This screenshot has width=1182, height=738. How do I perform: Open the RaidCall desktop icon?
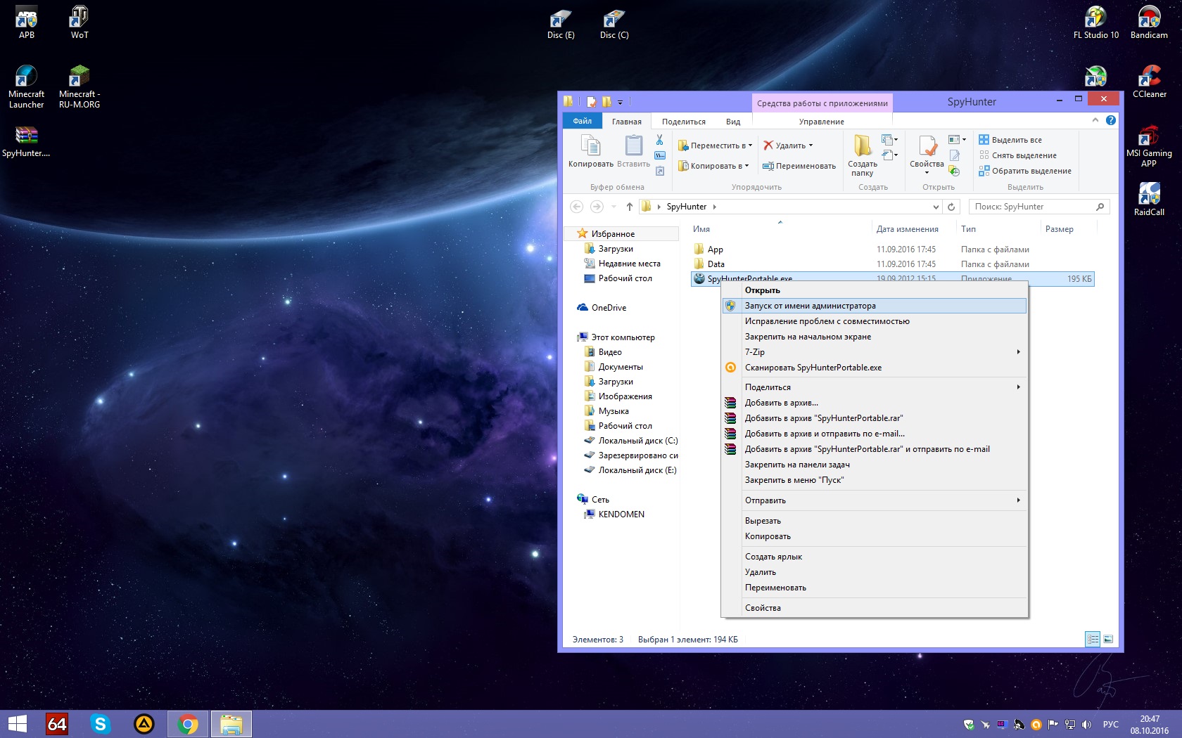(x=1149, y=200)
